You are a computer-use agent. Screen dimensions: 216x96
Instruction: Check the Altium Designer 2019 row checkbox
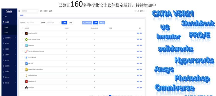[23, 76]
